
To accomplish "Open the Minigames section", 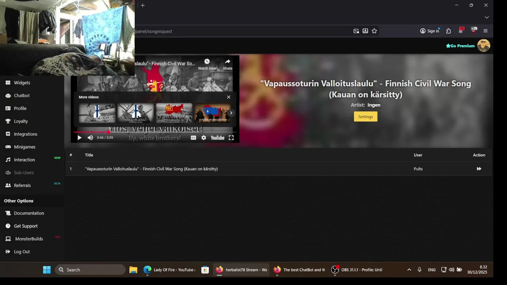I will click(x=25, y=147).
